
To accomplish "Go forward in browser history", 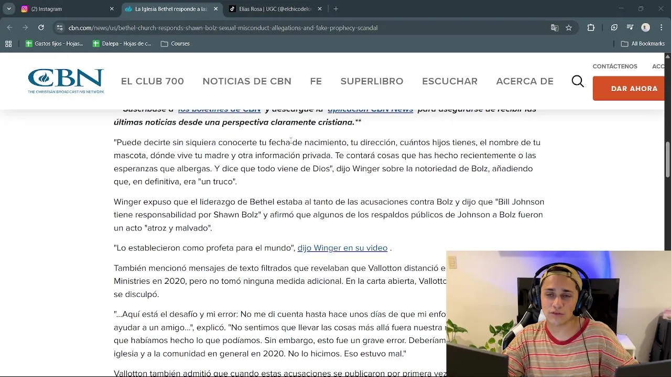I will 25,28.
